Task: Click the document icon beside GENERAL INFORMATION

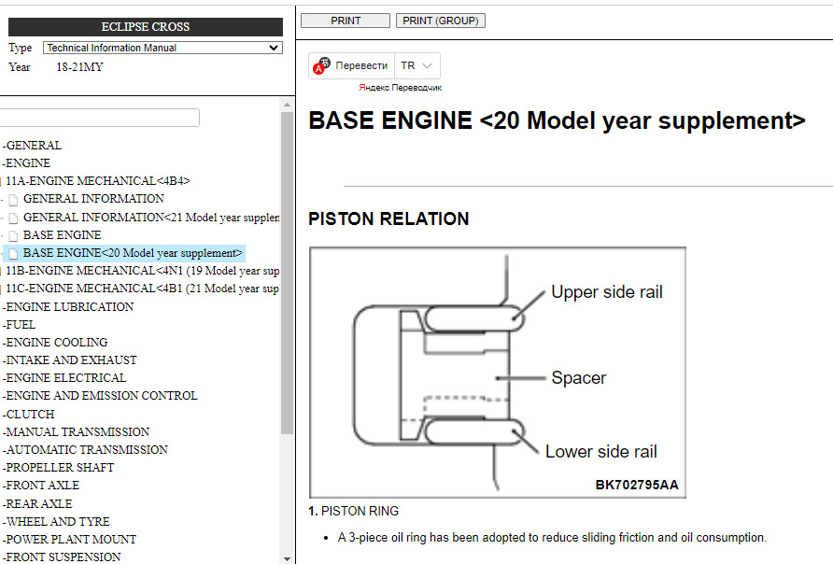Action: pyautogui.click(x=13, y=200)
